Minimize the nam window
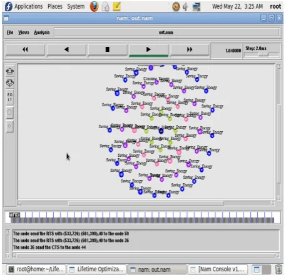The width and height of the screenshot is (286, 275). click(264, 19)
